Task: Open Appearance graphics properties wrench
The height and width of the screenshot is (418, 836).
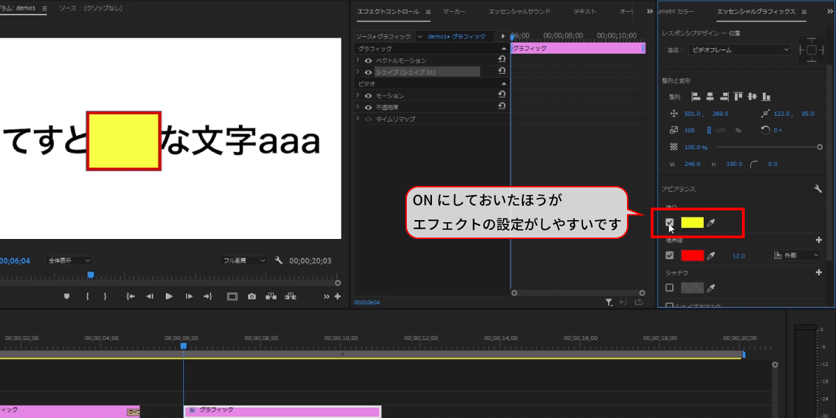Action: pos(819,189)
